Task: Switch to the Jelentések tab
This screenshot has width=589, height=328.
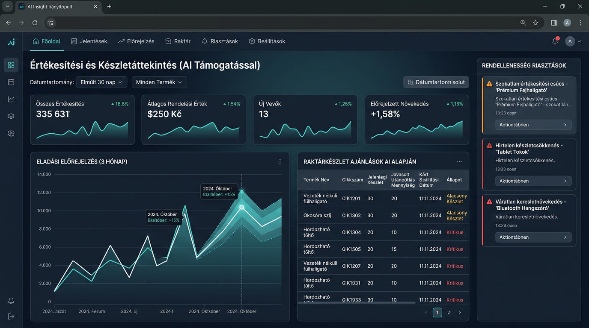Action: [x=89, y=41]
